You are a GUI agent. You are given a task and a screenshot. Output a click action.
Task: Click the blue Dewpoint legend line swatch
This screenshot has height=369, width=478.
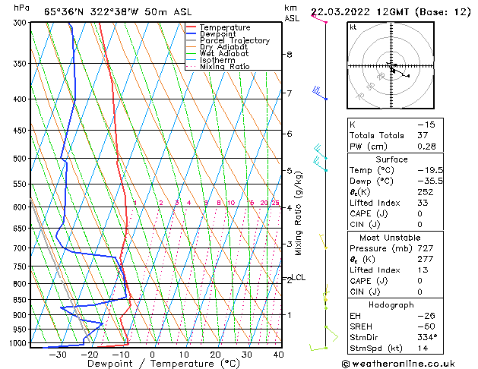point(192,34)
